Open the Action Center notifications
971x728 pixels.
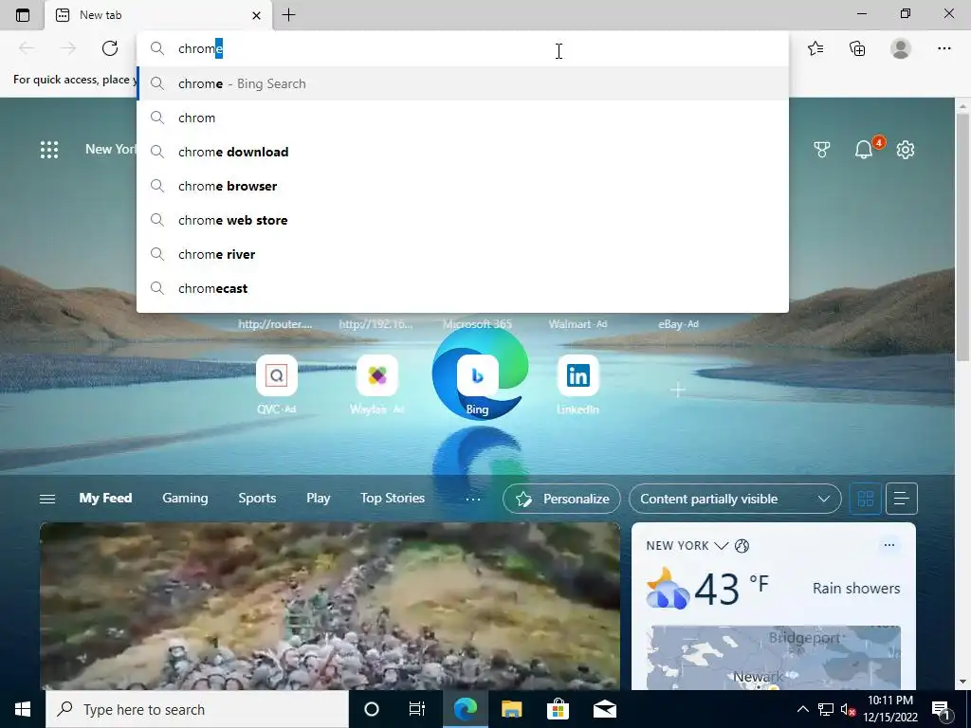pos(941,709)
